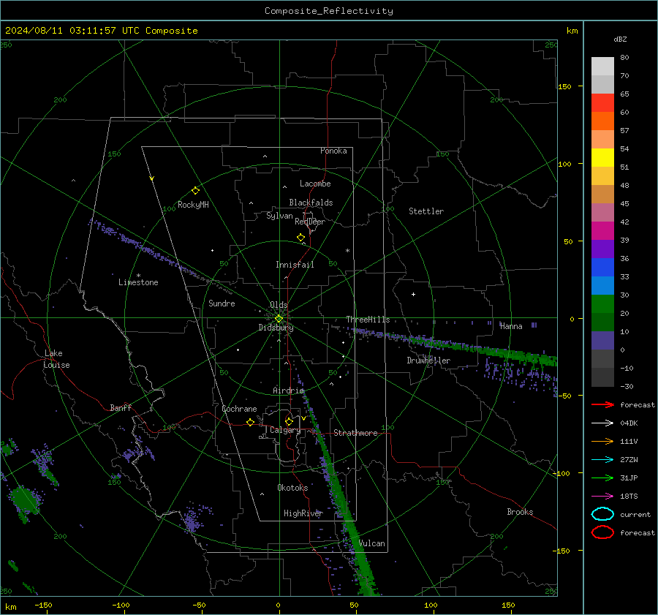The image size is (658, 615).
Task: Select the cyan current ellipse icon
Action: click(602, 514)
